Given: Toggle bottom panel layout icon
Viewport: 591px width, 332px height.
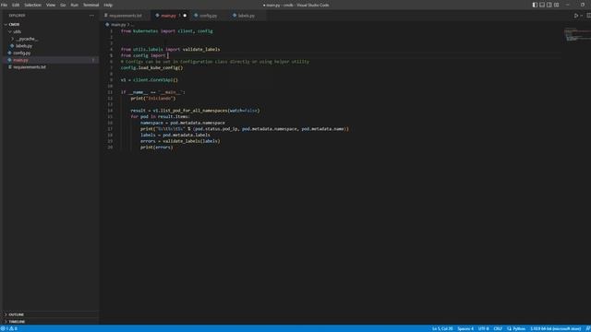Looking at the screenshot, I should pos(542,5).
